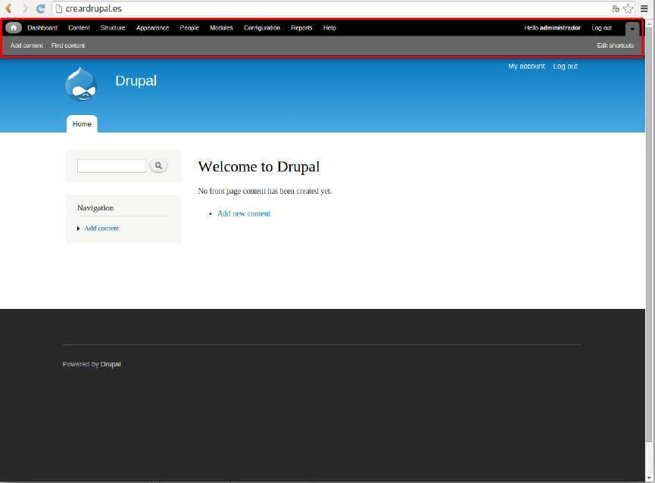The image size is (655, 483).
Task: Open My account link
Action: pos(526,67)
